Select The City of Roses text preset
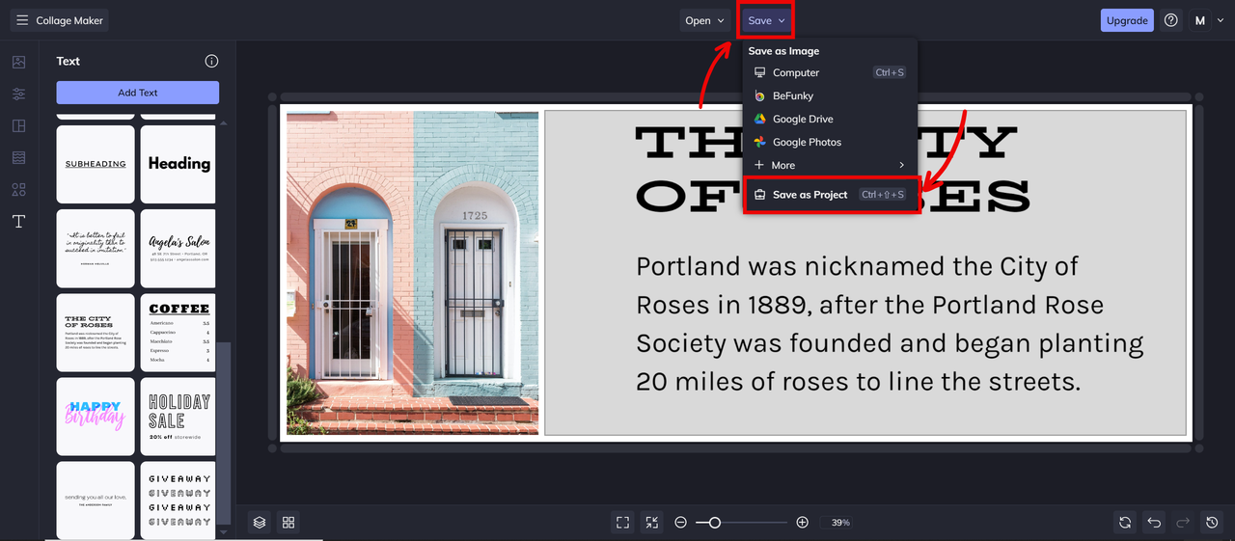The image size is (1235, 541). point(96,333)
